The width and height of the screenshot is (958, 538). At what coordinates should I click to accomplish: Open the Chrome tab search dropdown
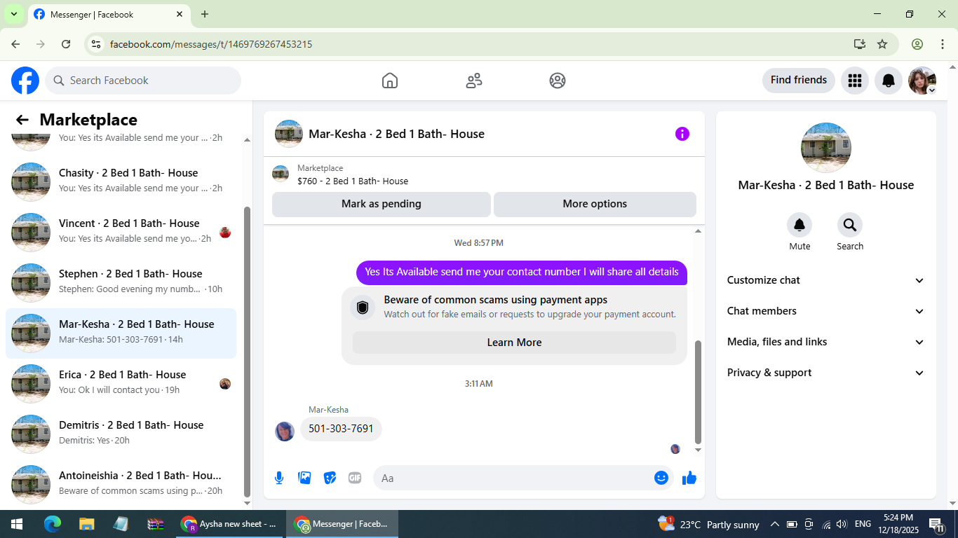13,14
